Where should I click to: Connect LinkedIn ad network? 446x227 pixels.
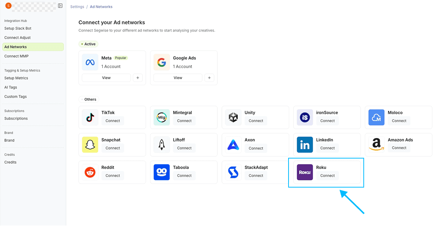pyautogui.click(x=327, y=148)
